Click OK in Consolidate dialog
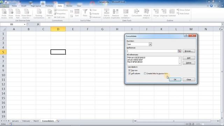Screen dimensions: 224x126 pos(175,79)
